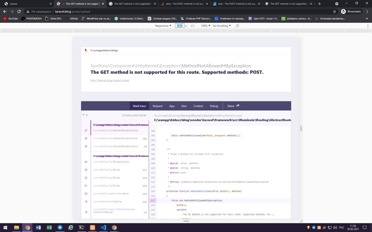The height and width of the screenshot is (232, 372).
Task: Select stack frame 23 Router line 647
Action: click(x=115, y=170)
